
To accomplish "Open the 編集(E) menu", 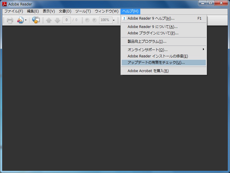I will coord(33,11).
